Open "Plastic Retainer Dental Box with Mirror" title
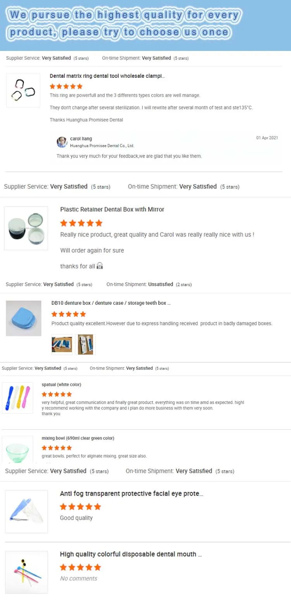The width and height of the screenshot is (291, 600). [x=112, y=209]
